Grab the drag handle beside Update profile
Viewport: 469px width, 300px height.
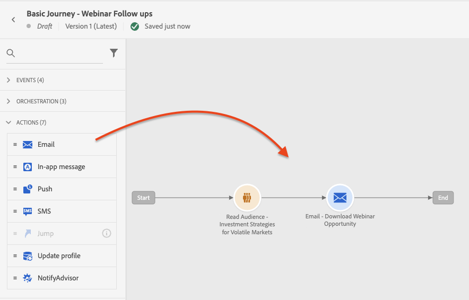pyautogui.click(x=15, y=256)
